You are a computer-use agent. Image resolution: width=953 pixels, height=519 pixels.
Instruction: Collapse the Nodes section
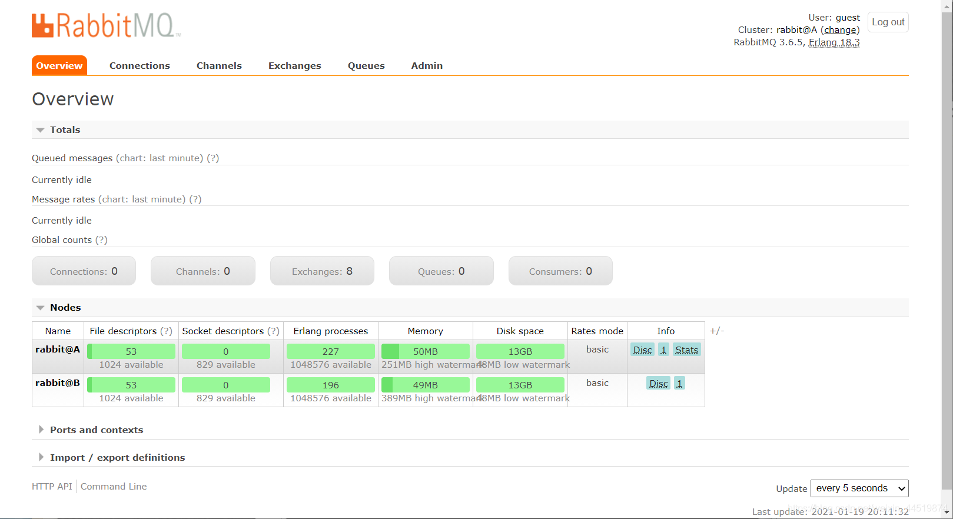(65, 307)
